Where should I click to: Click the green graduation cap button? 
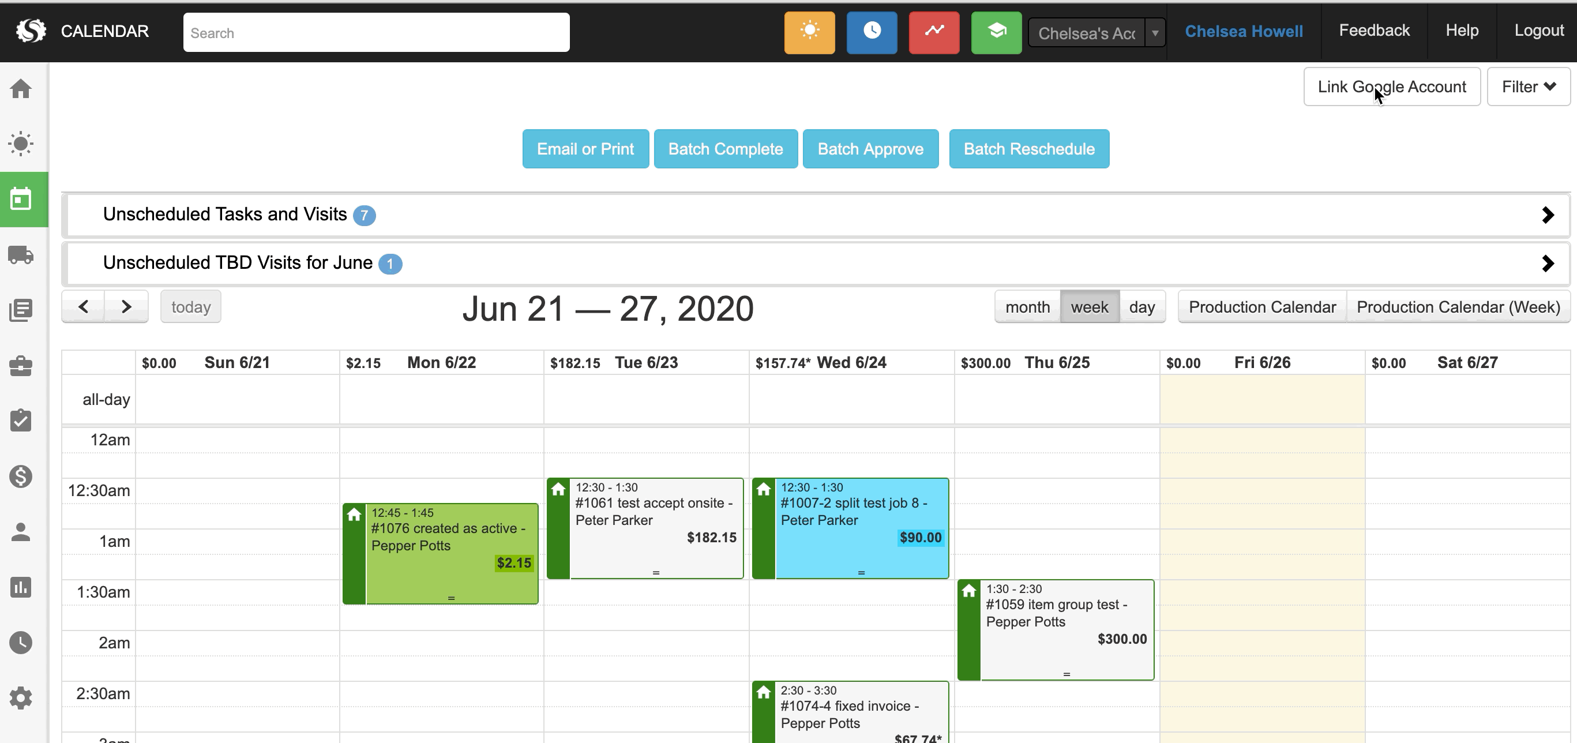(996, 32)
